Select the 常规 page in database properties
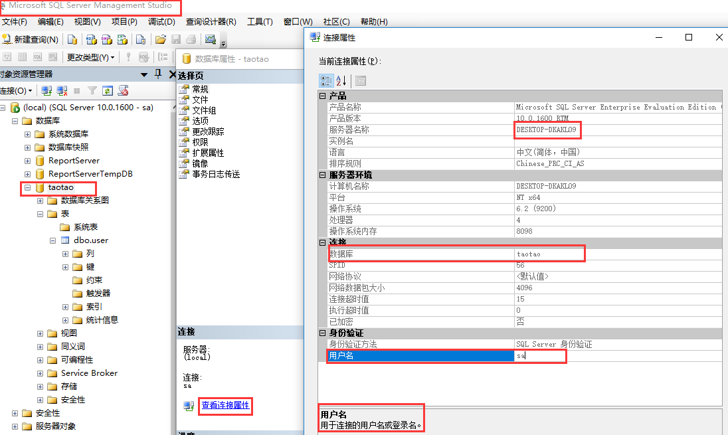Viewport: 728px width, 435px height. tap(200, 89)
